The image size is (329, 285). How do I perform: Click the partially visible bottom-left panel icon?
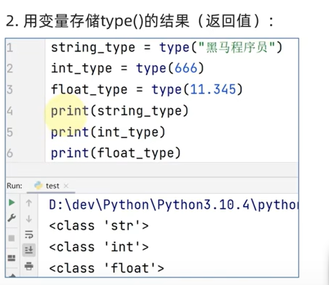(x=13, y=276)
